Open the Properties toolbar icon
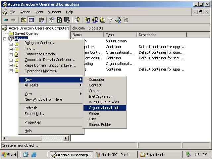The width and height of the screenshot is (212, 159). [x=52, y=20]
